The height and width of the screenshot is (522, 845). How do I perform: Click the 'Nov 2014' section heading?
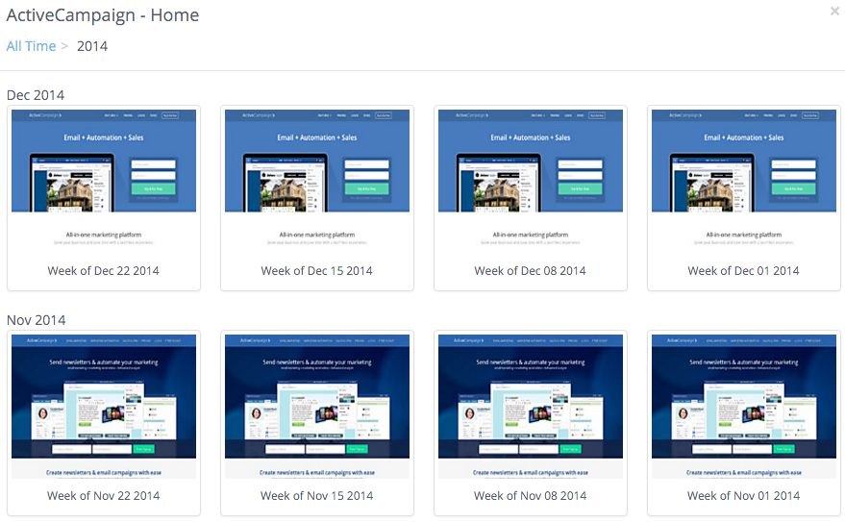[37, 320]
